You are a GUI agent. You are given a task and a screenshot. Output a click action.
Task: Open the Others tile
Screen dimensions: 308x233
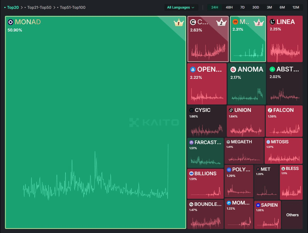click(x=292, y=215)
